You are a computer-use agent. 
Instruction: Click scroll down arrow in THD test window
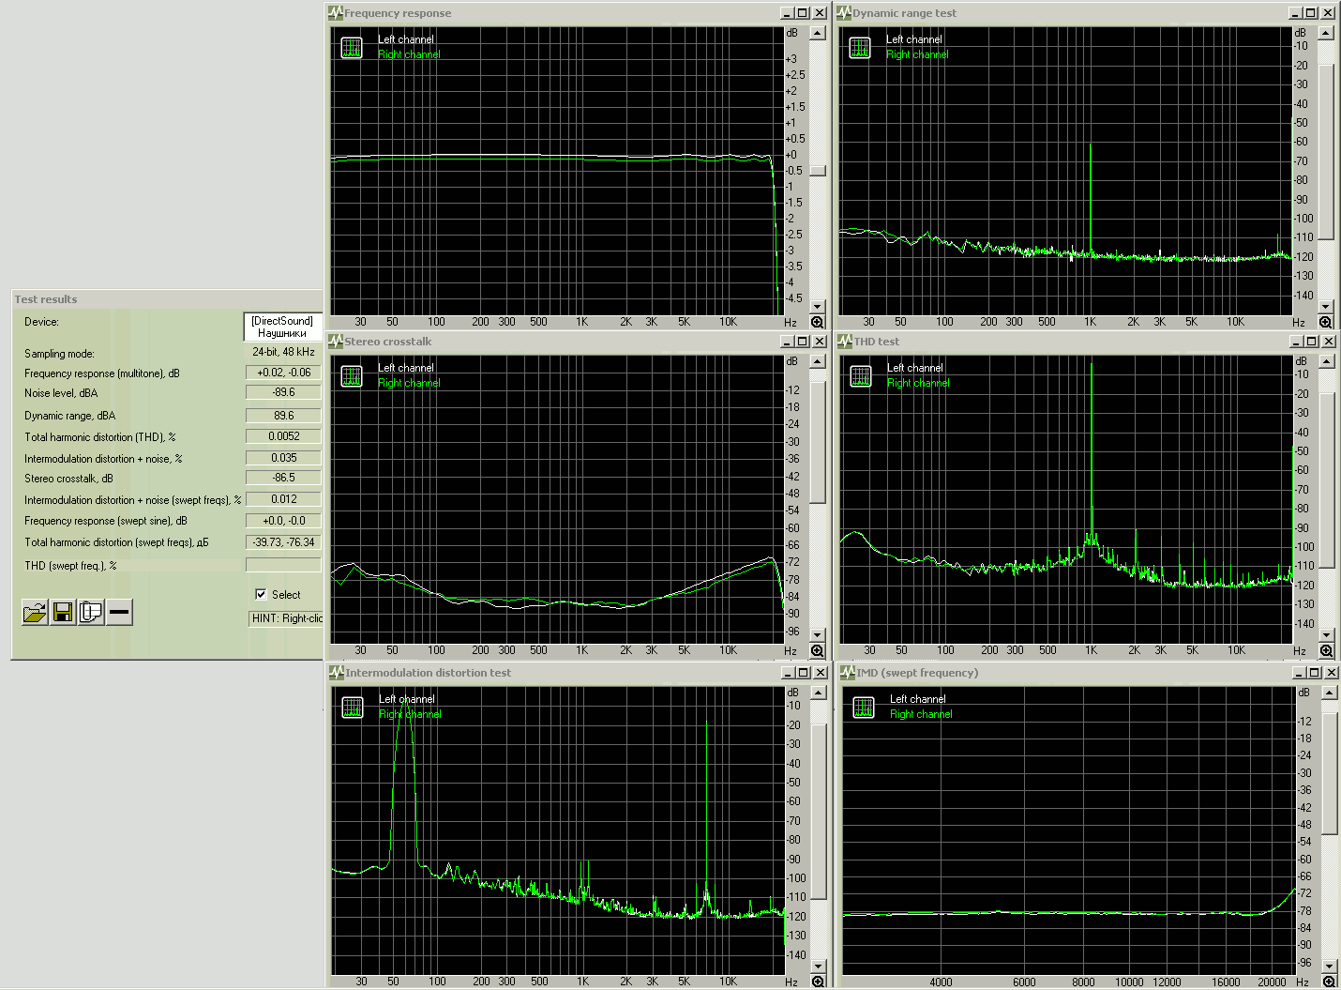pos(1327,634)
